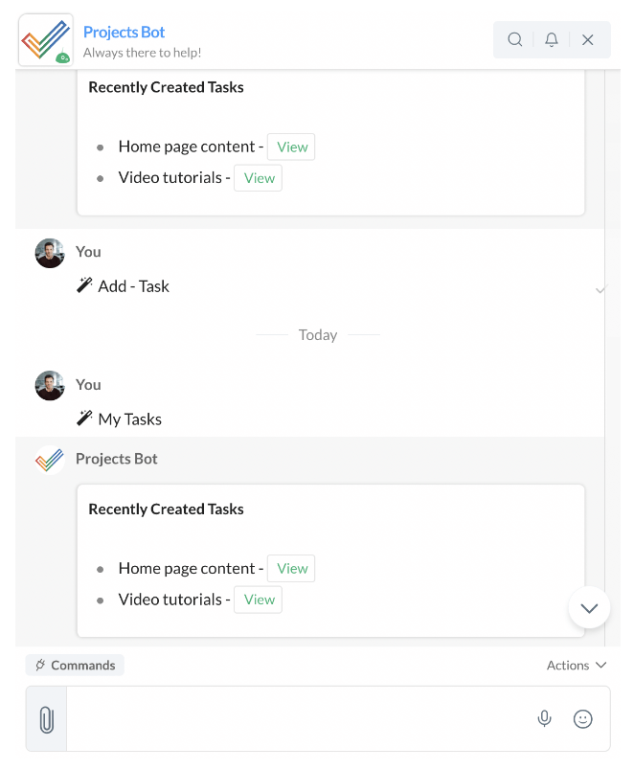The width and height of the screenshot is (634, 770).
Task: Click your profile avatar beside My Tasks message
Action: (x=50, y=386)
